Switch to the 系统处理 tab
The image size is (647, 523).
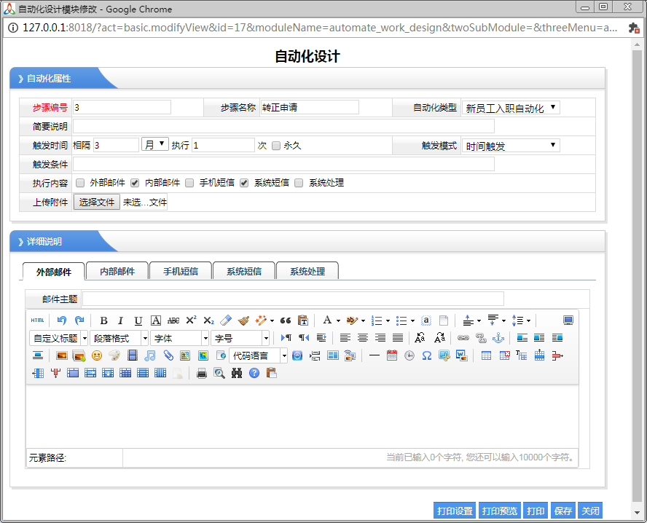[x=307, y=271]
